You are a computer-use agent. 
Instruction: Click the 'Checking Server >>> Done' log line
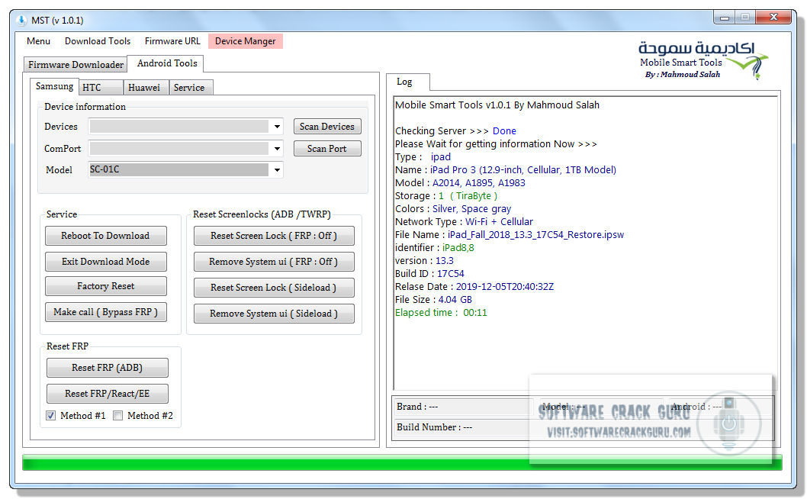455,130
